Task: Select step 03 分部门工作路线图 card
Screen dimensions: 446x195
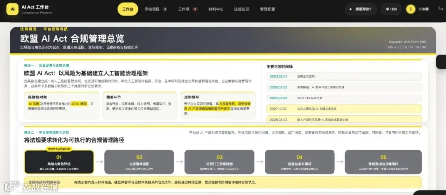Action: [x=220, y=162]
